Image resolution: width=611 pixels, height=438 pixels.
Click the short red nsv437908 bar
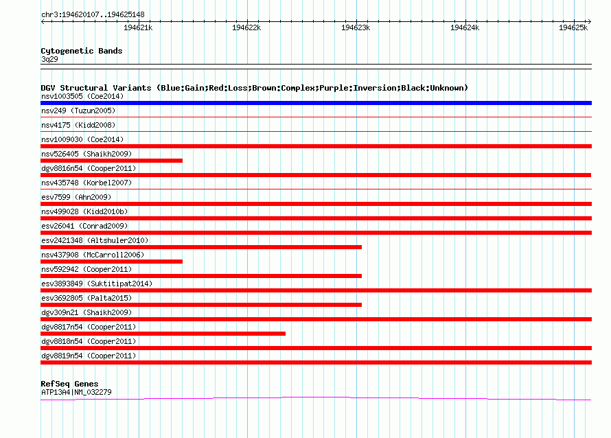(x=111, y=262)
